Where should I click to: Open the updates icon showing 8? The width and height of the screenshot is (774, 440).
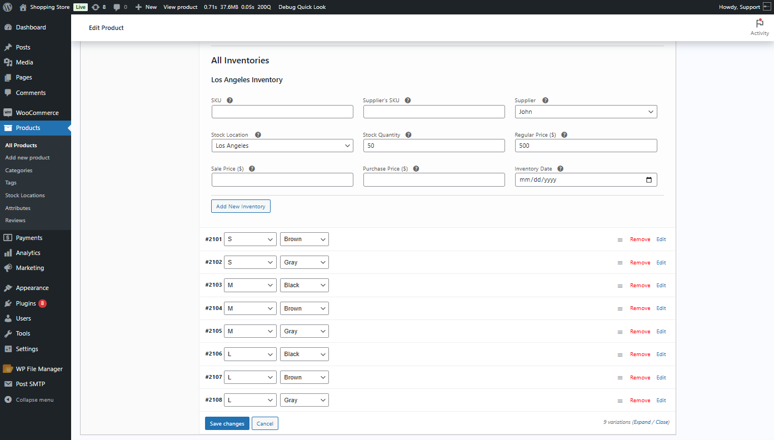tap(98, 7)
